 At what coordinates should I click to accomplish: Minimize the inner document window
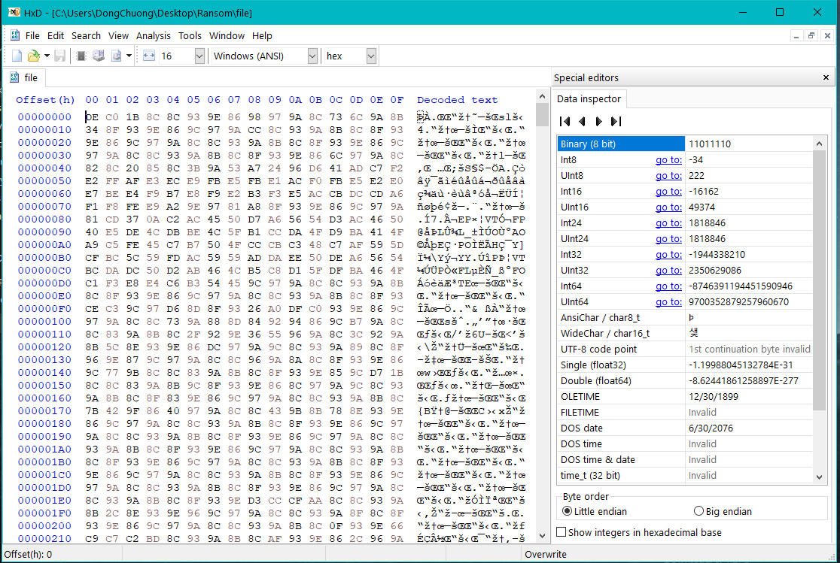tap(796, 36)
